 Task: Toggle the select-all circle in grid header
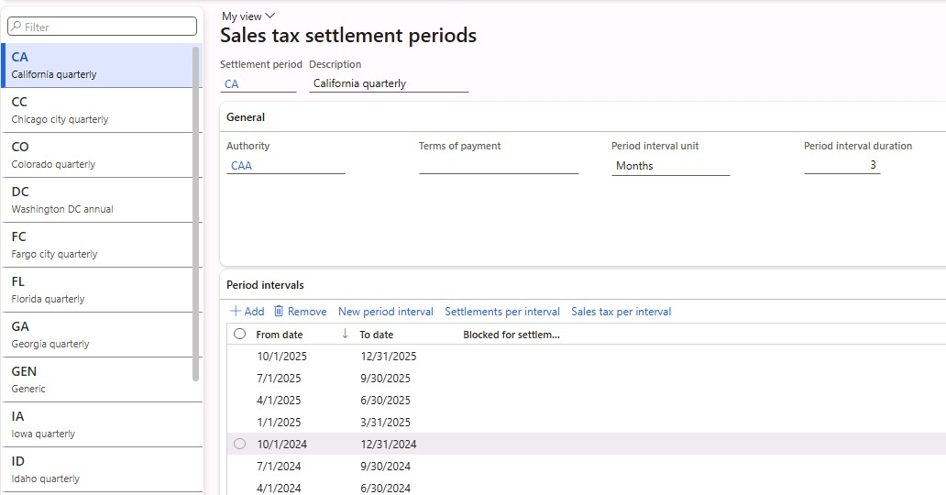click(x=239, y=334)
